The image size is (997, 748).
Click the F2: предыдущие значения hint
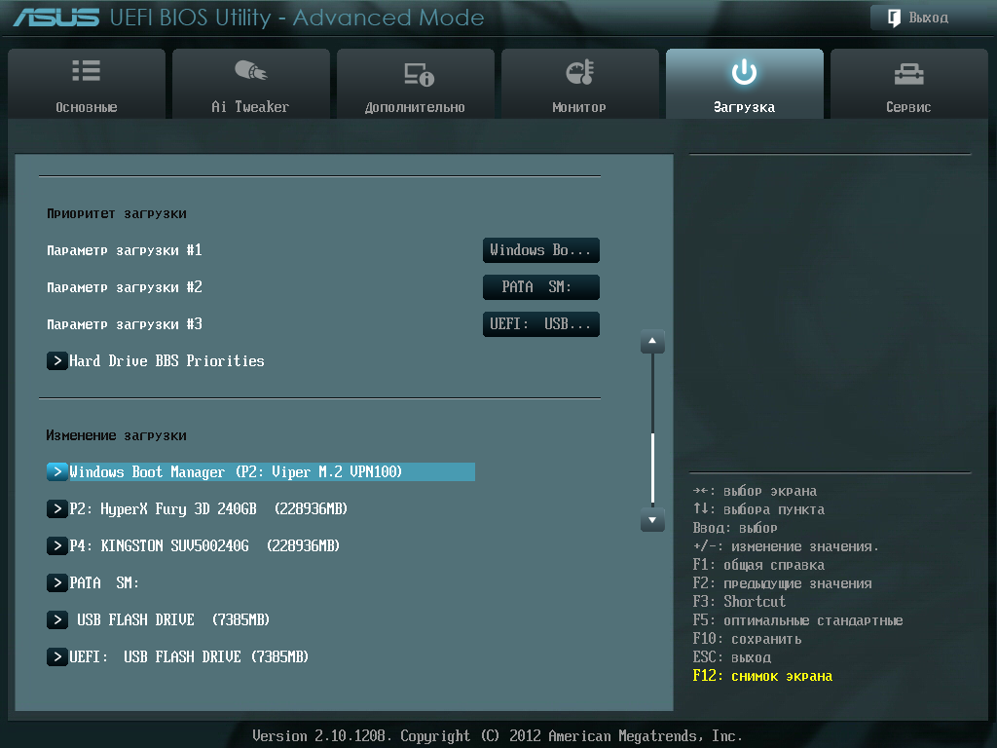point(782,583)
